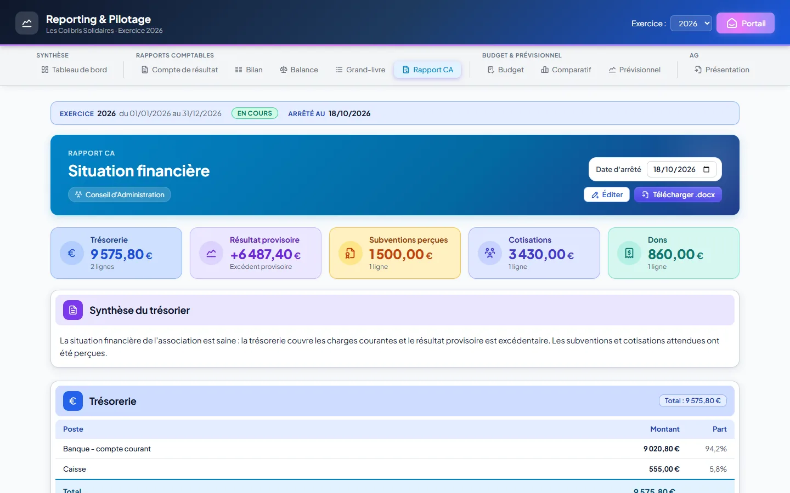Click the 94,2% share value
This screenshot has height=493, width=790.
[x=716, y=449]
